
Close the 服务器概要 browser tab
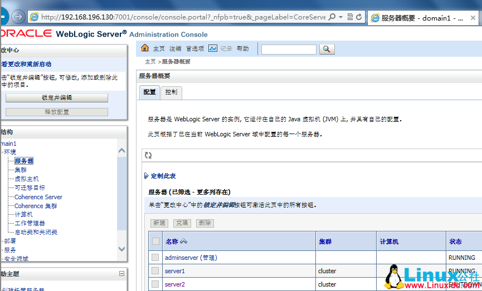pyautogui.click(x=473, y=18)
